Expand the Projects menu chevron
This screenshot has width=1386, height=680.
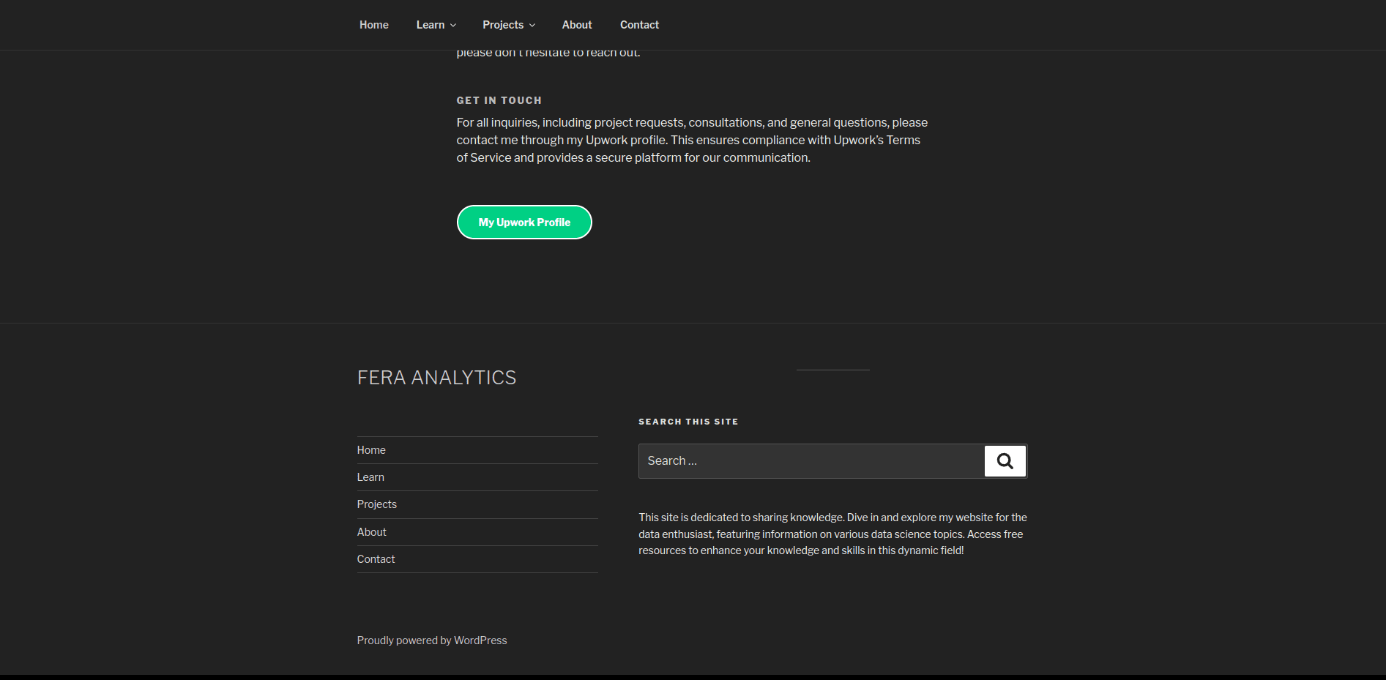532,26
